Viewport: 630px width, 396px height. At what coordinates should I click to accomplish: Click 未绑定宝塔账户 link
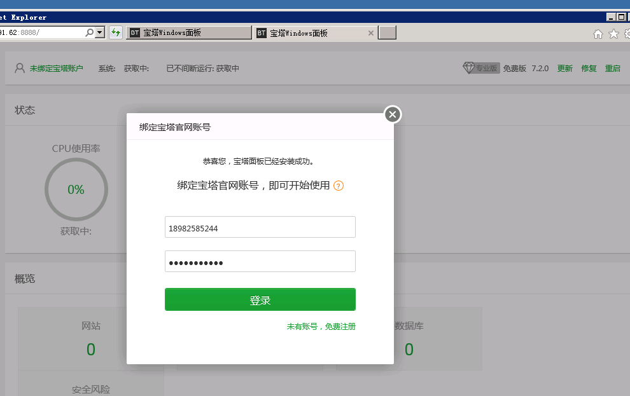pos(56,69)
